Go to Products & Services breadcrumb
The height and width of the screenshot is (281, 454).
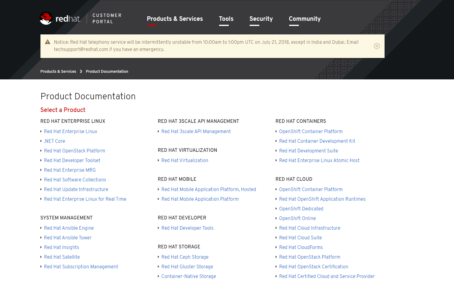(x=58, y=72)
